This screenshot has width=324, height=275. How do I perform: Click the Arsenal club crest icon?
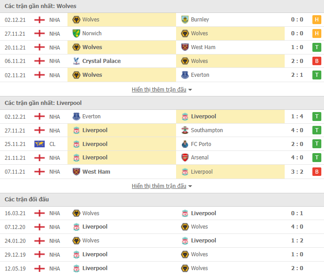pos(185,158)
